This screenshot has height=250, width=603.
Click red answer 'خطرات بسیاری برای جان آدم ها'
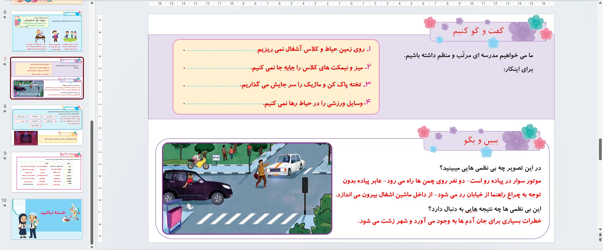tap(450, 221)
